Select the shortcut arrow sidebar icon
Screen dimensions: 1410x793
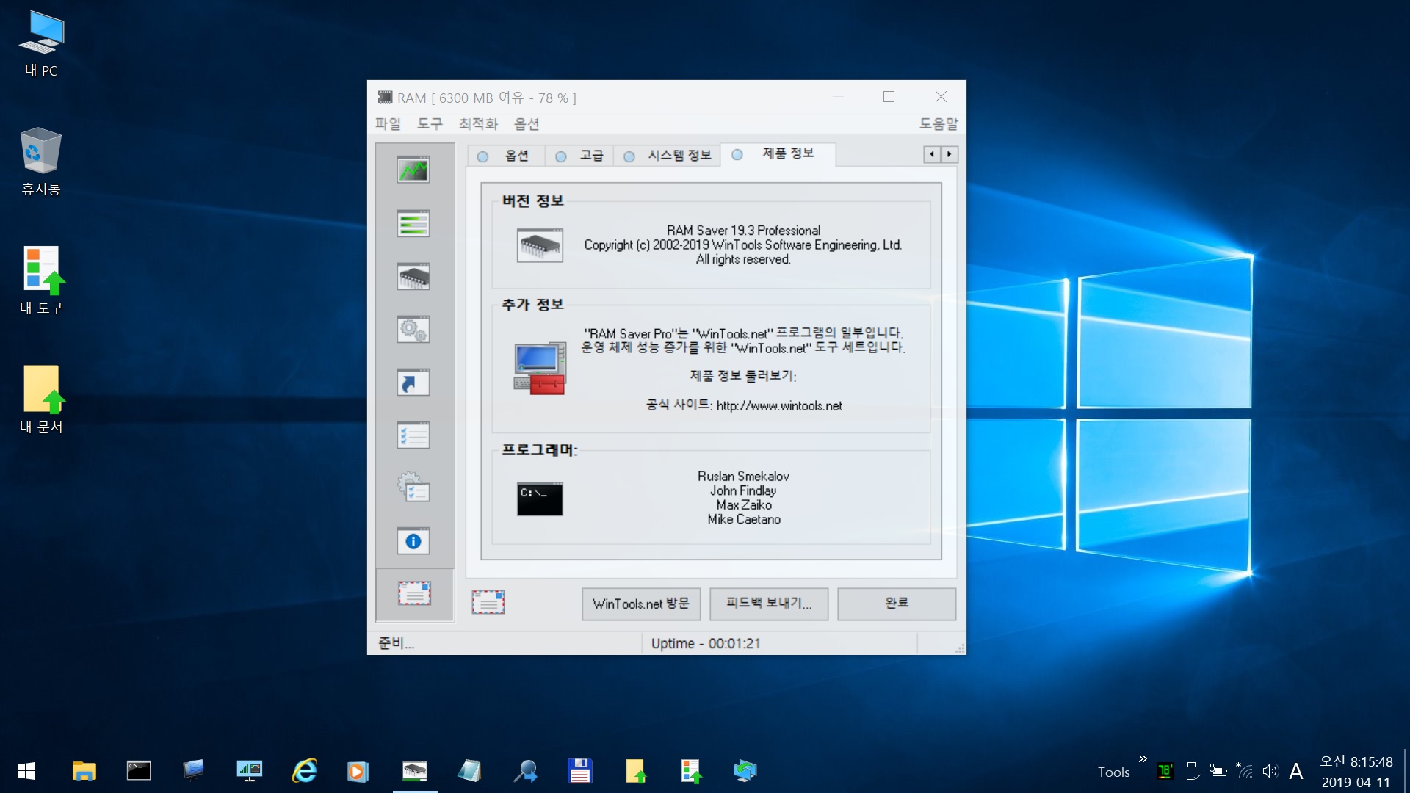[x=413, y=383]
